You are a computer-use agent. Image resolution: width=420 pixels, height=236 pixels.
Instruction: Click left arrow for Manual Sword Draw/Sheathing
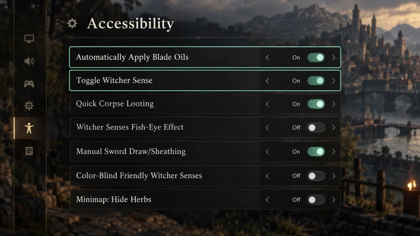267,152
